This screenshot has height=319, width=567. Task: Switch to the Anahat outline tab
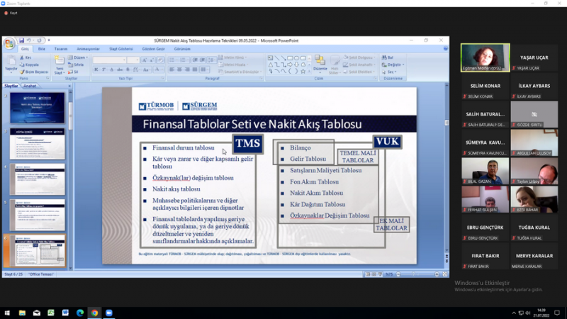coord(30,86)
